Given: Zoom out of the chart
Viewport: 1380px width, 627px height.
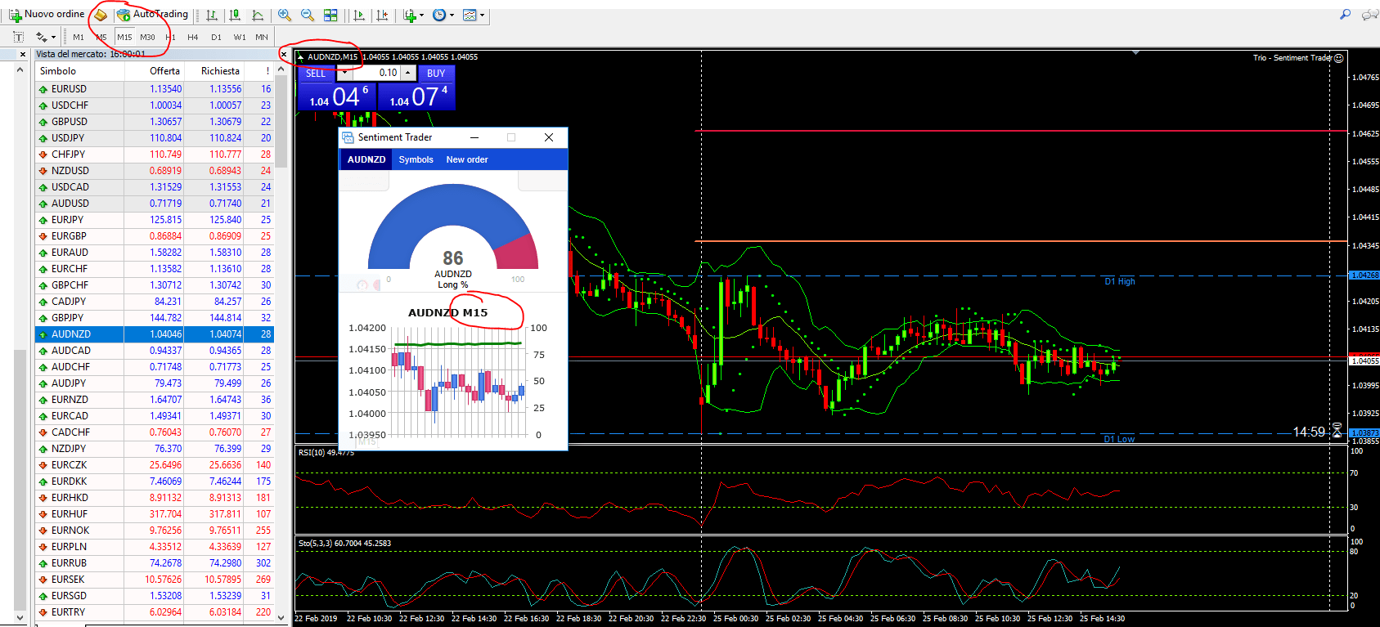Looking at the screenshot, I should 308,15.
